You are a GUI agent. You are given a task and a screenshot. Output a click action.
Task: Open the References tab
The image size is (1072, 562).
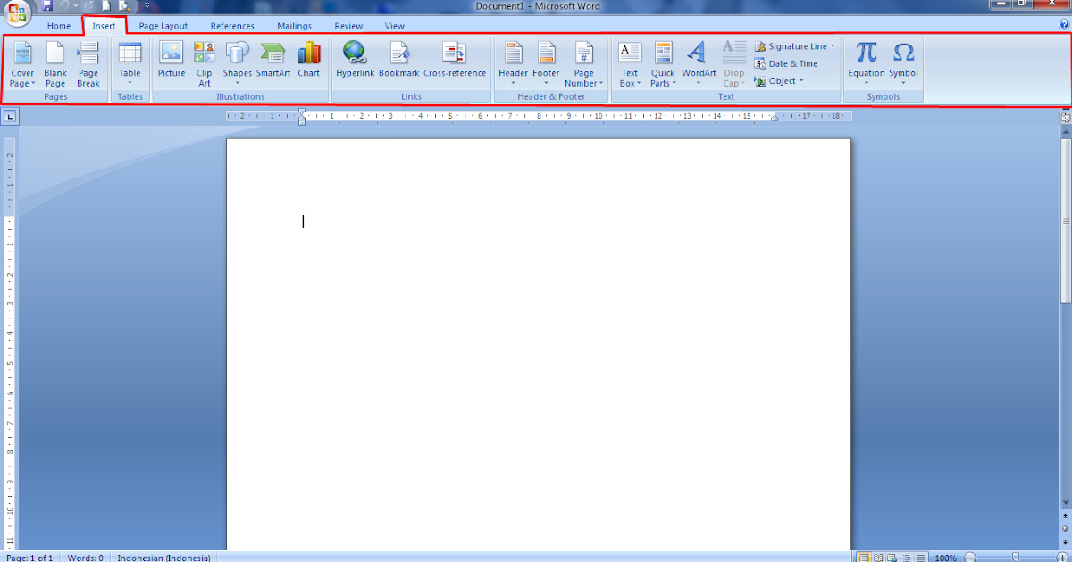232,26
